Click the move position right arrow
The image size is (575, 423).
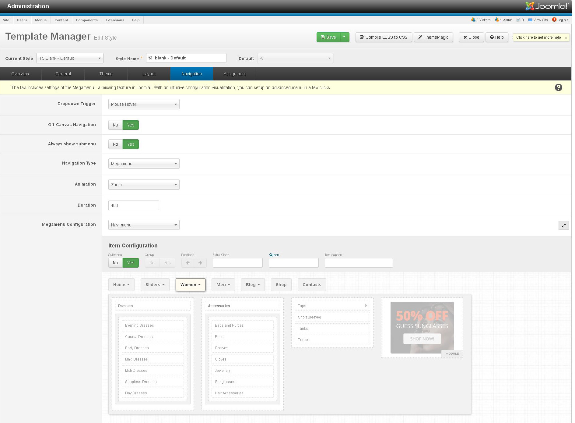200,263
